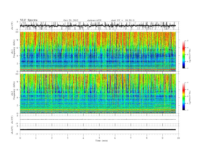The height and width of the screenshot is (155, 201).
Task: Click the "ch.3(V)" axis label
Action: (12, 120)
